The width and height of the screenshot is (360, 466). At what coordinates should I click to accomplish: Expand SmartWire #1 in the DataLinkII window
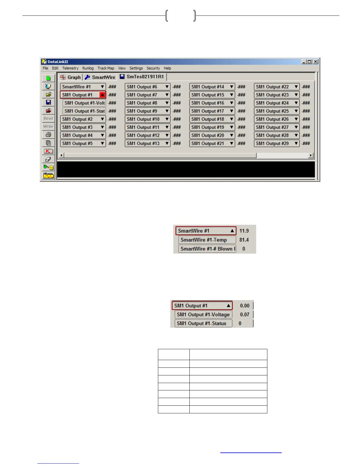pyautogui.click(x=102, y=87)
